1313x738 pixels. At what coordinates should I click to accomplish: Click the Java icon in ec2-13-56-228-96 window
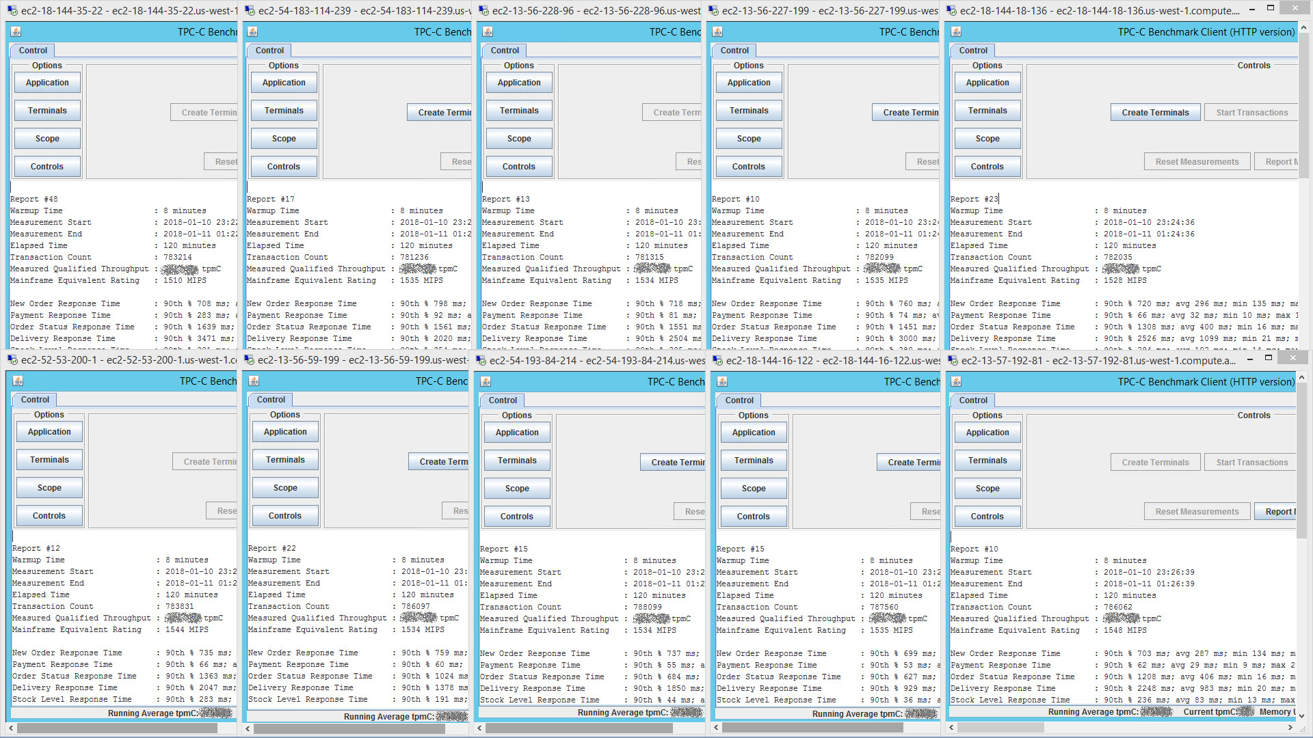[x=488, y=32]
